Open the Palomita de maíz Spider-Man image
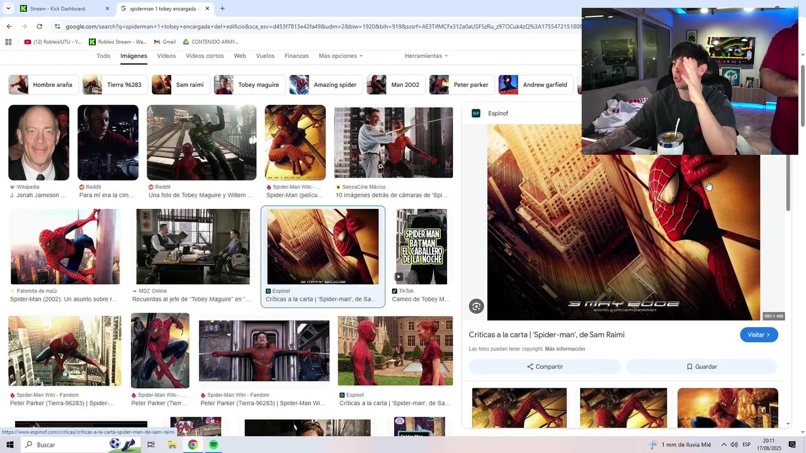Image resolution: width=806 pixels, height=453 pixels. click(65, 247)
